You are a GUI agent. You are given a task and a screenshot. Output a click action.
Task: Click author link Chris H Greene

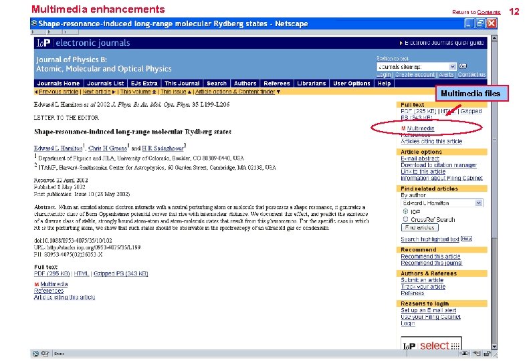click(x=108, y=148)
